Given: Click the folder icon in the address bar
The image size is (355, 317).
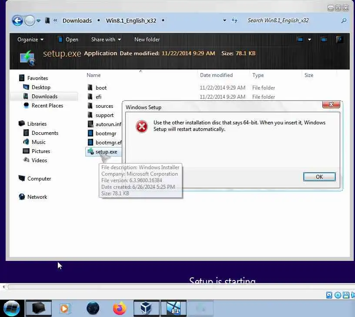Looking at the screenshot, I should point(47,20).
